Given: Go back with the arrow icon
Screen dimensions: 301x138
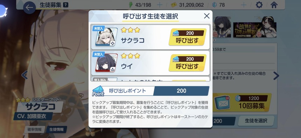Looking at the screenshot, I should pyautogui.click(x=29, y=8).
